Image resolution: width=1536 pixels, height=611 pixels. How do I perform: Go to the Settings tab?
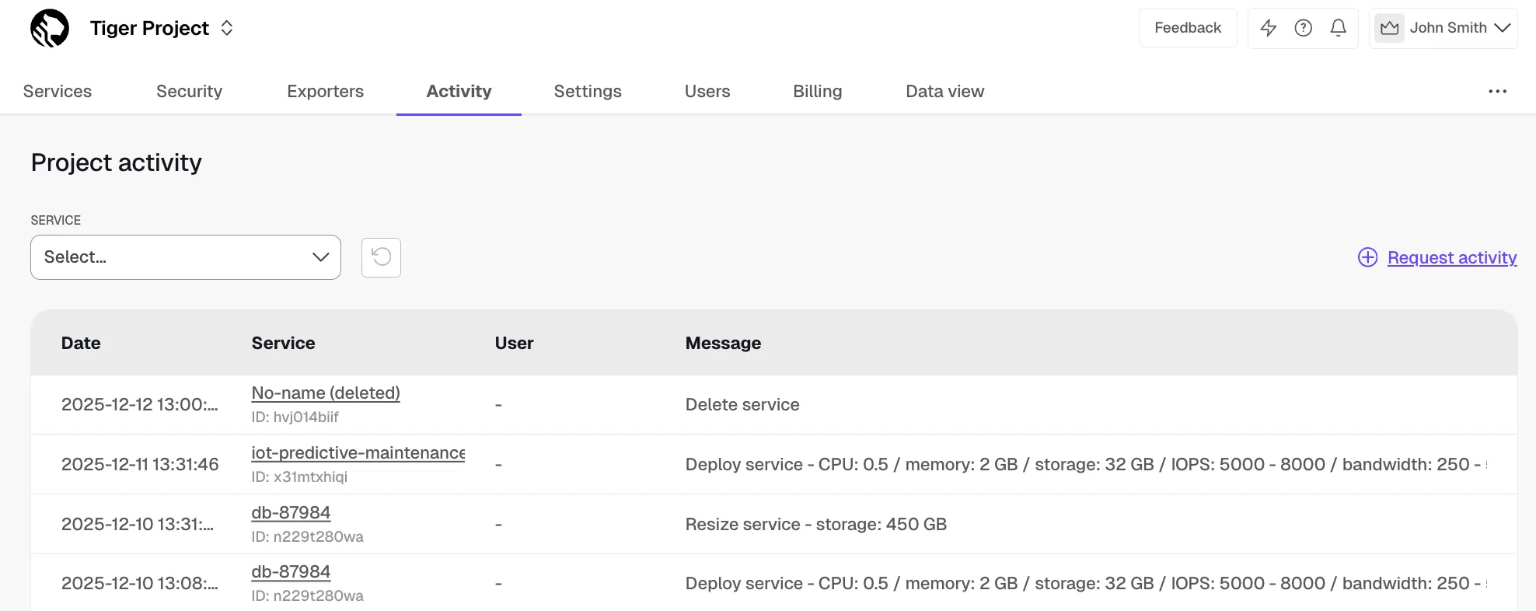coord(588,92)
